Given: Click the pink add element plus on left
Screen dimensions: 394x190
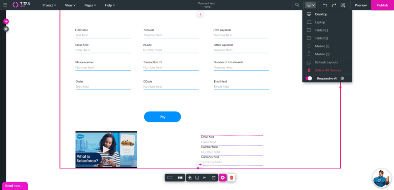Looking at the screenshot, I should pyautogui.click(x=6, y=21).
